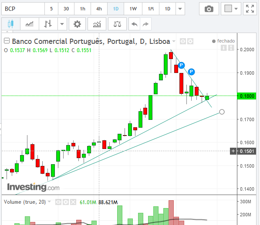Image resolution: width=260 pixels, height=225 pixels.
Task: Switch to the 1M timeframe
Action: point(151,9)
